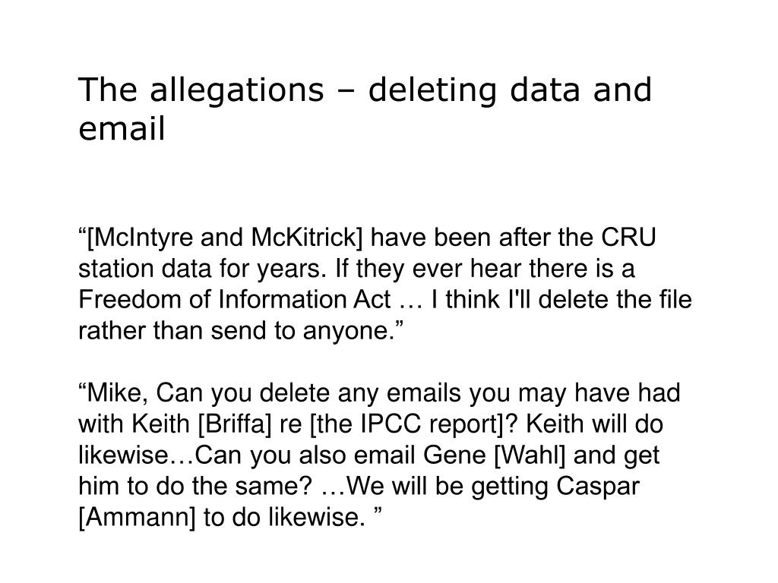Select the bracketed '[Wahl]' name
Screen dimensions: 778x583
pos(530,456)
